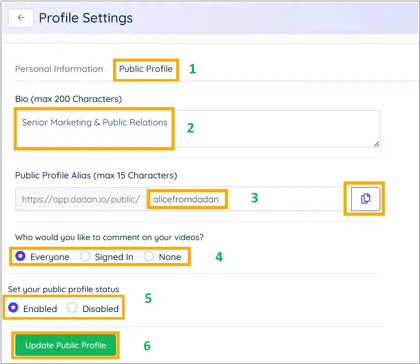Image resolution: width=420 pixels, height=364 pixels.
Task: Choose Signed In for who can comment
Action: 85,256
